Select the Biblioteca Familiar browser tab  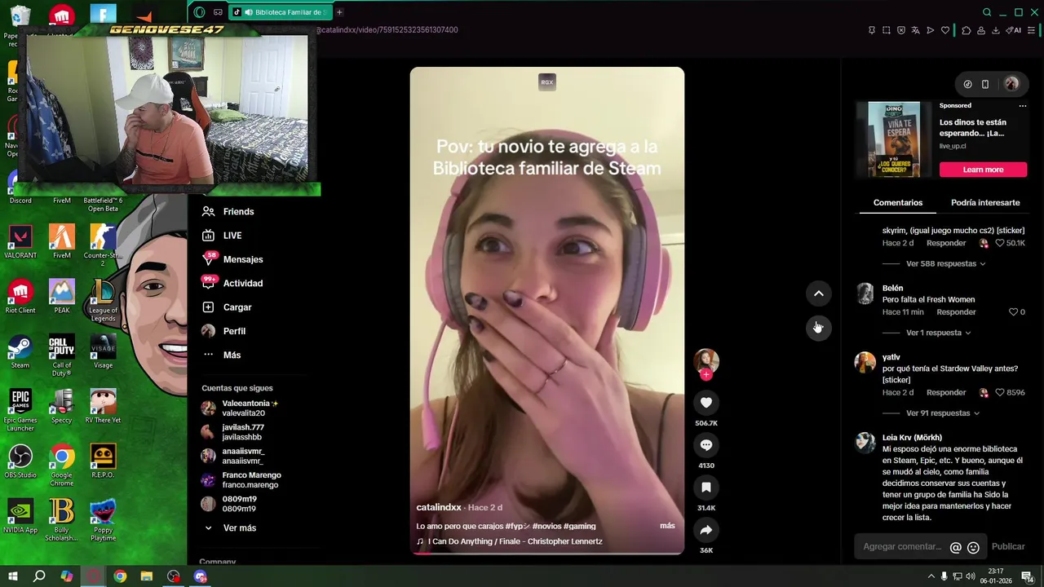pyautogui.click(x=281, y=12)
